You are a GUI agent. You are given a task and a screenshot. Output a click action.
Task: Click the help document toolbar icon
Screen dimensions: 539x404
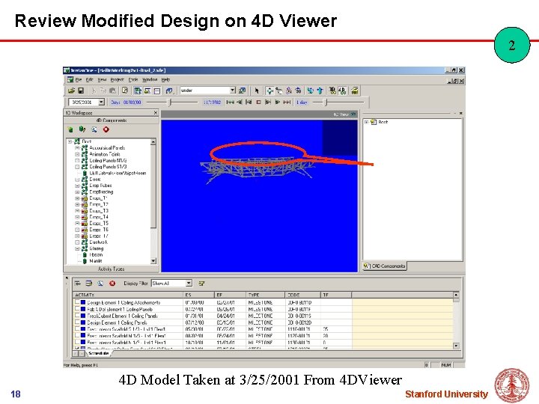(125, 91)
